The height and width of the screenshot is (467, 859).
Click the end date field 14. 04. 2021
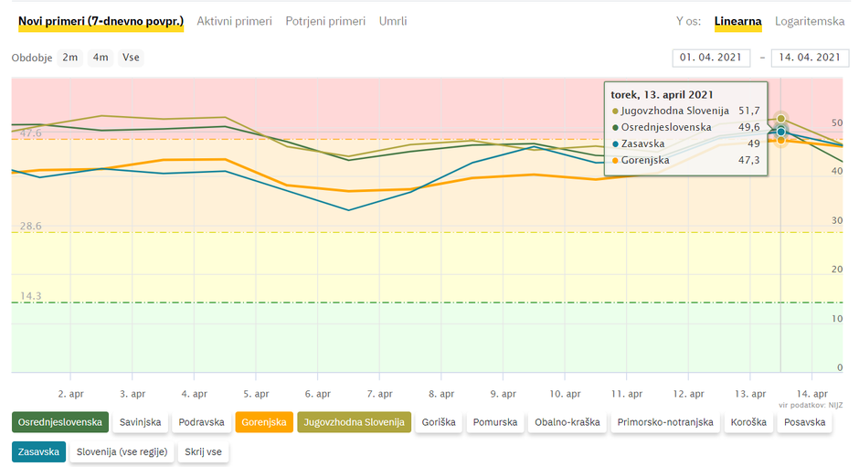pyautogui.click(x=809, y=58)
